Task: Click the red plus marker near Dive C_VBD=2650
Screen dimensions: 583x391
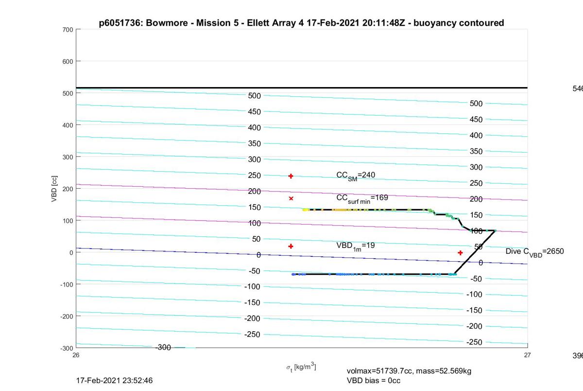Action: (x=460, y=253)
